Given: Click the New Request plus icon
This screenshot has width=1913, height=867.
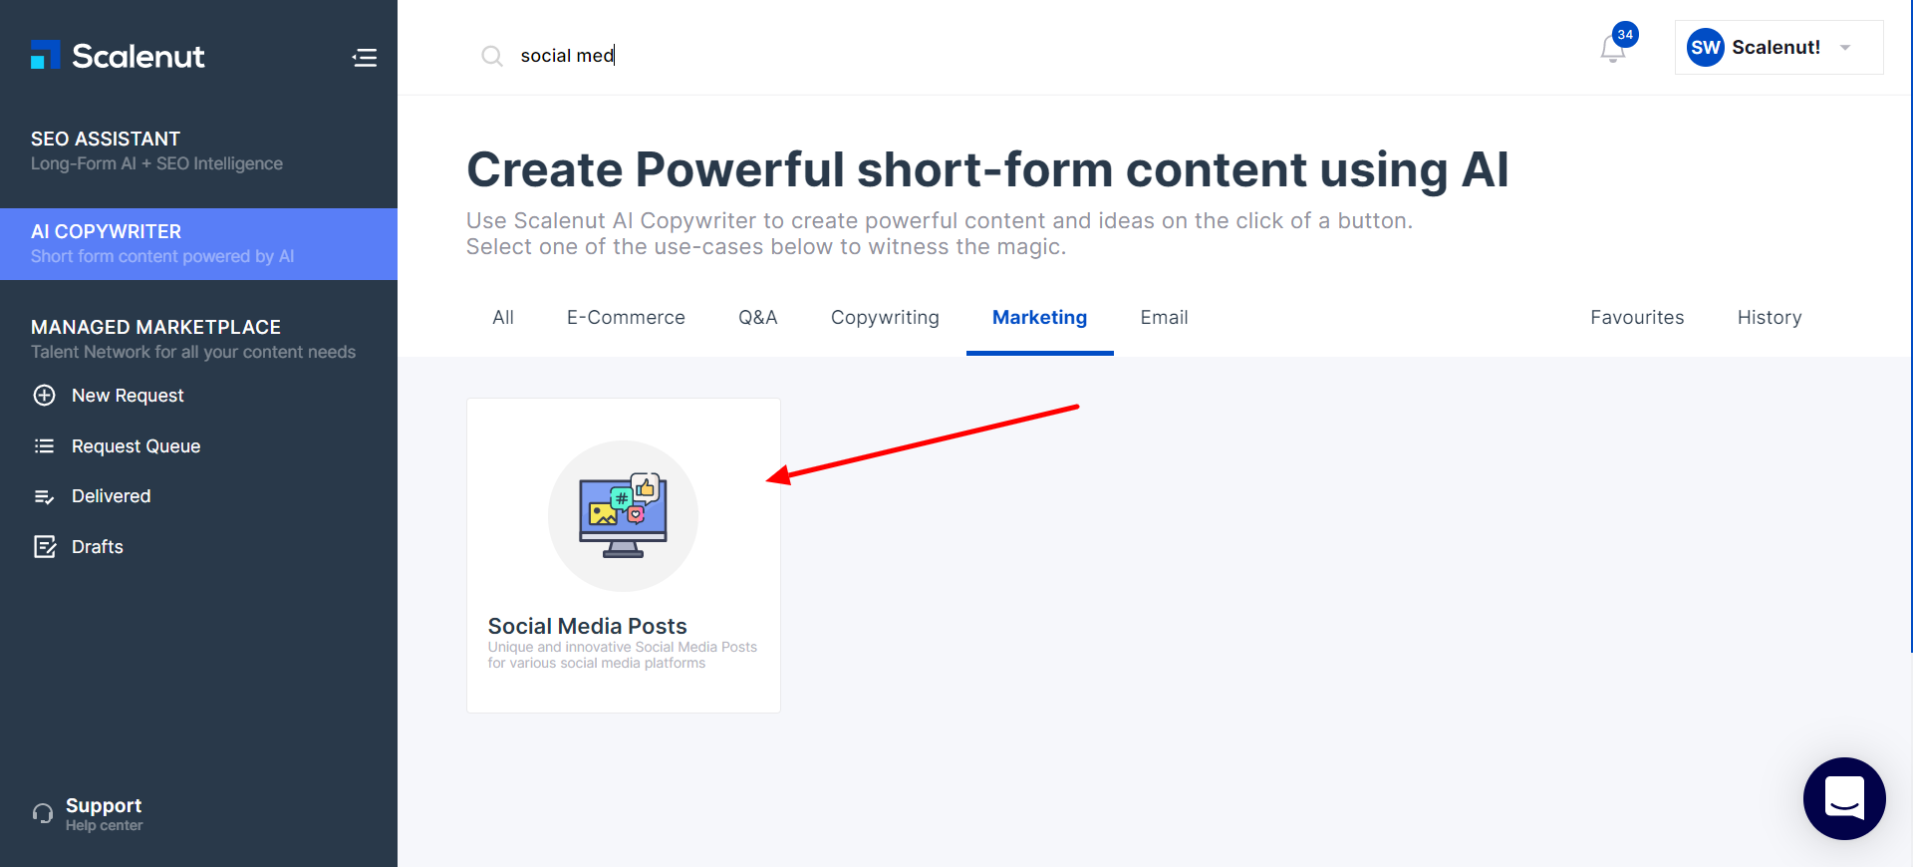Looking at the screenshot, I should click(x=45, y=396).
